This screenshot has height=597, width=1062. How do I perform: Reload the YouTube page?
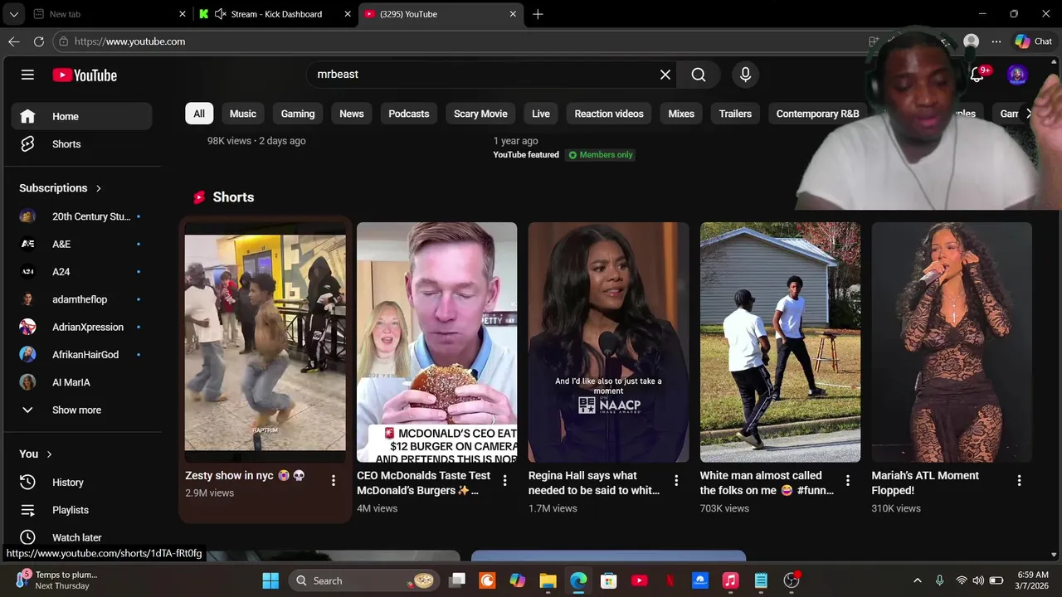[x=39, y=41]
